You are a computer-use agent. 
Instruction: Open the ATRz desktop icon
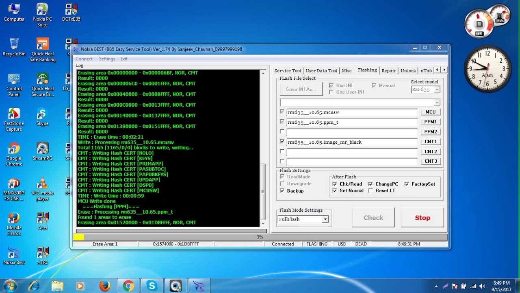click(x=42, y=256)
